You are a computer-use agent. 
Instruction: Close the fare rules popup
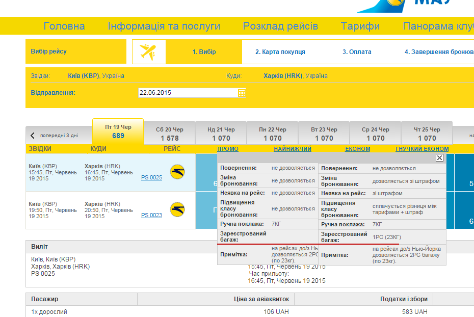pyautogui.click(x=439, y=158)
